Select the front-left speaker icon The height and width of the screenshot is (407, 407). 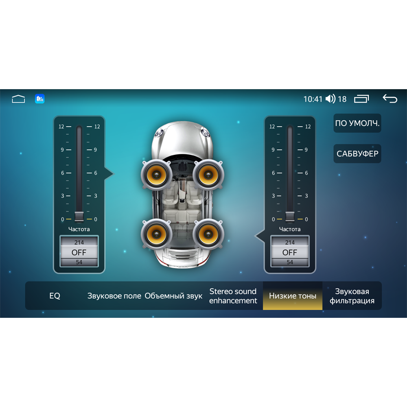pos(157,175)
